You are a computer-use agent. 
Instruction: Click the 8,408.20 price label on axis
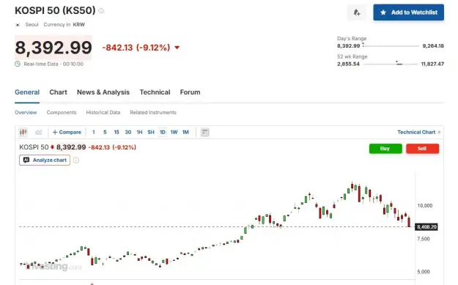[426, 227]
